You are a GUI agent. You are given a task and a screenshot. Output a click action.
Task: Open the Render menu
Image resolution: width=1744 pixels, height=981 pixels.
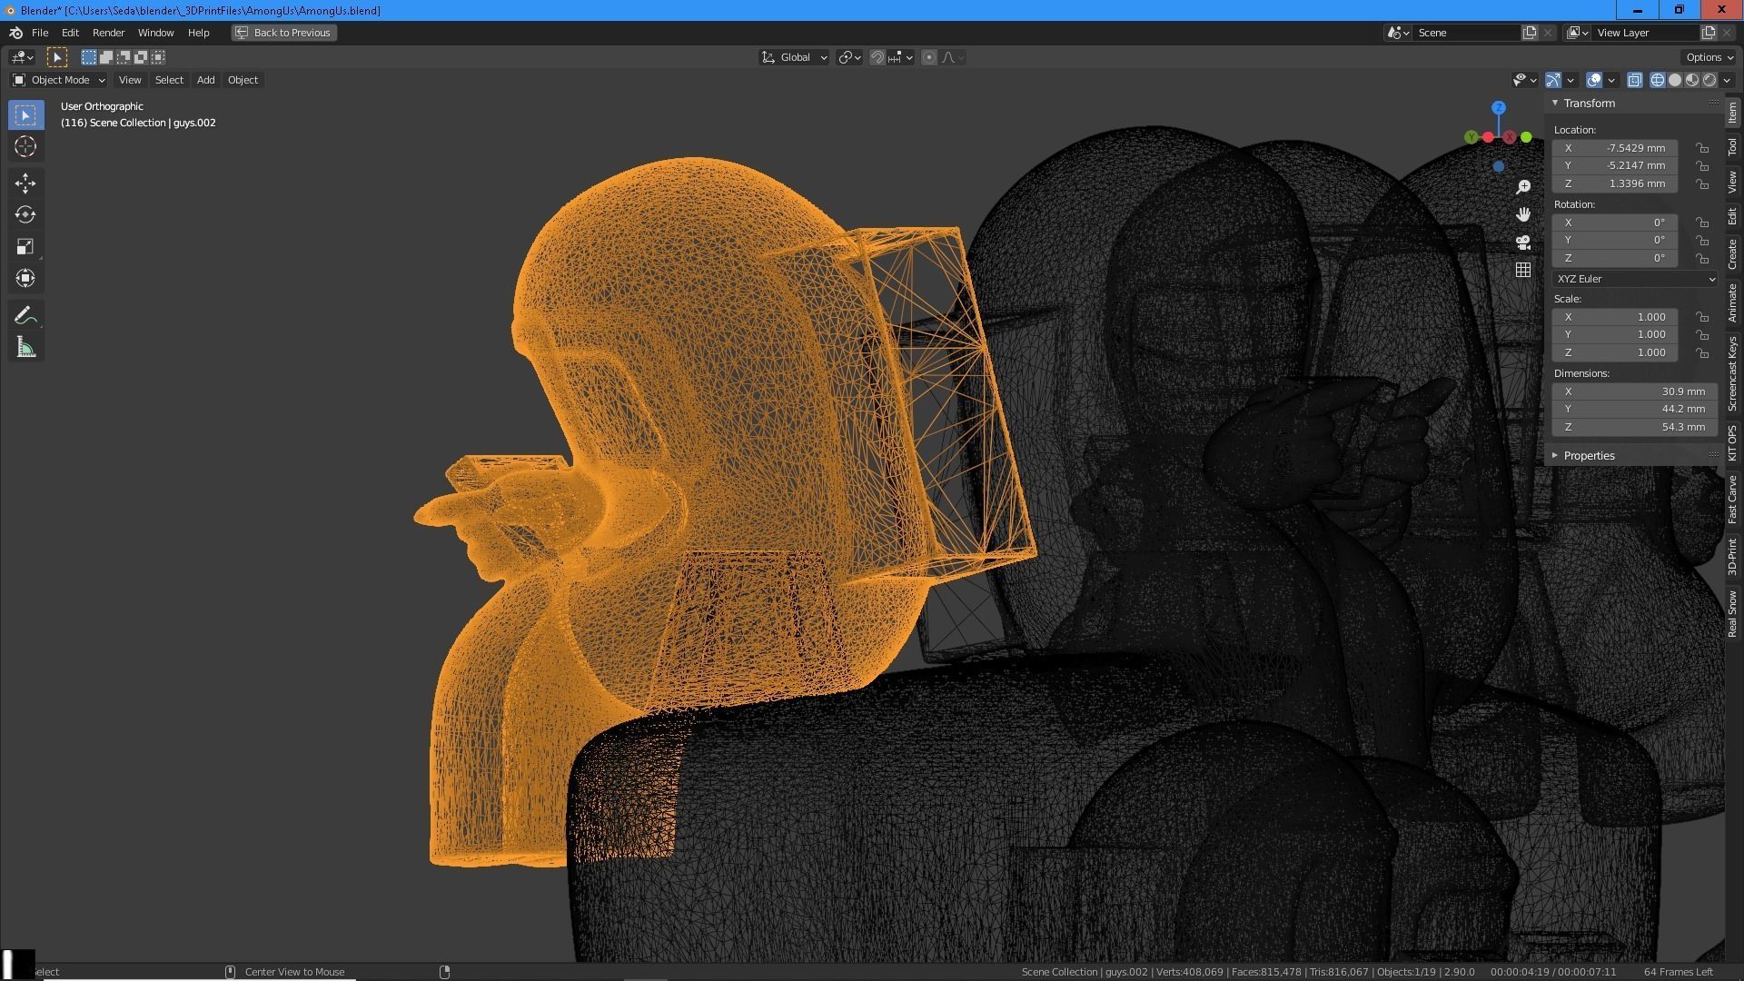point(108,33)
